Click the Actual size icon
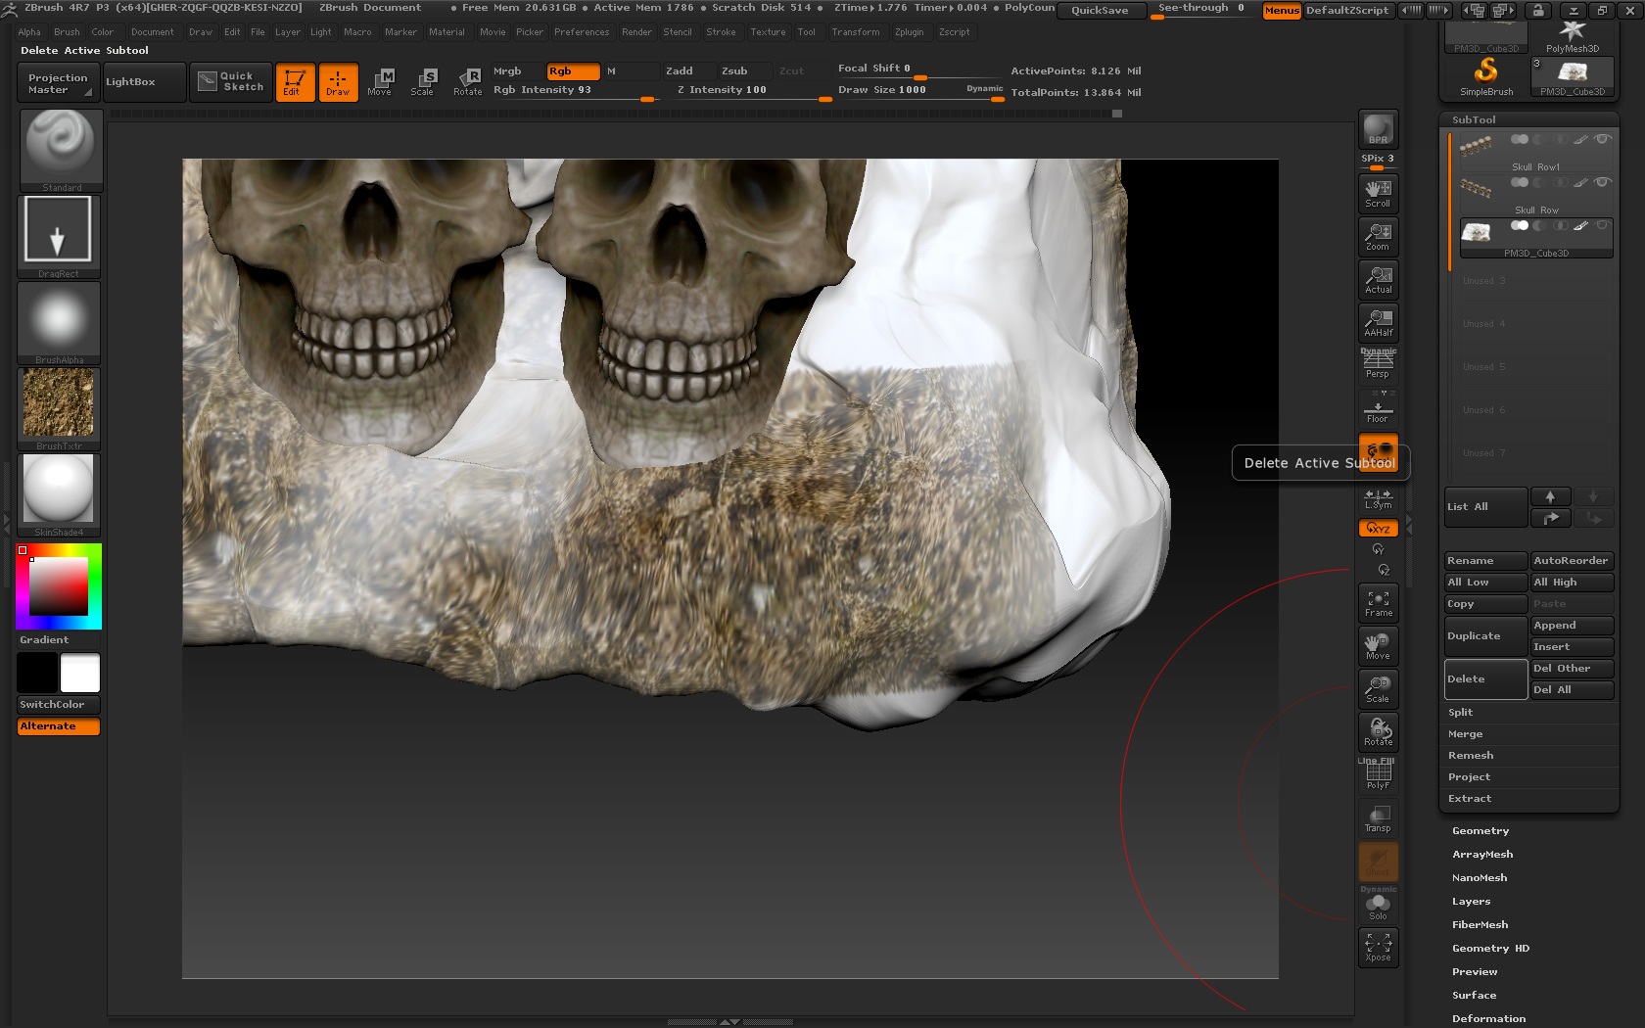 (1378, 279)
